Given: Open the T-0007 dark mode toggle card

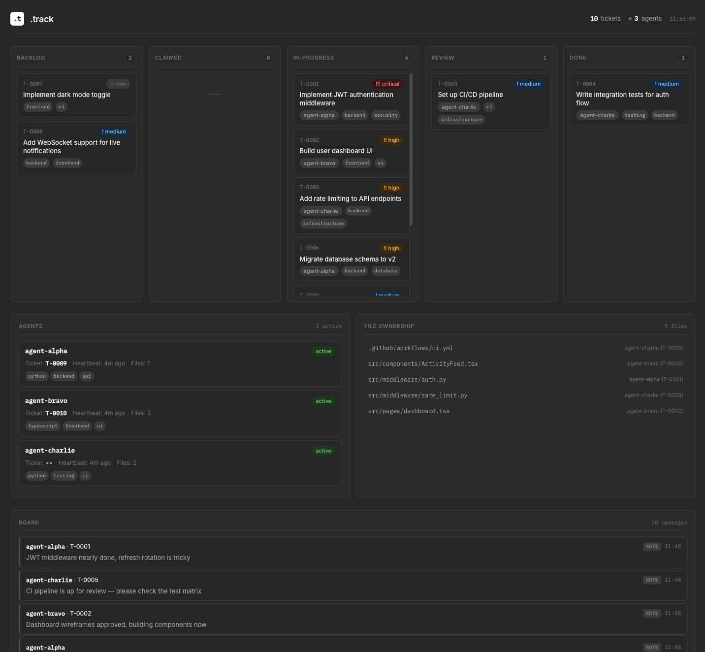Looking at the screenshot, I should point(76,96).
